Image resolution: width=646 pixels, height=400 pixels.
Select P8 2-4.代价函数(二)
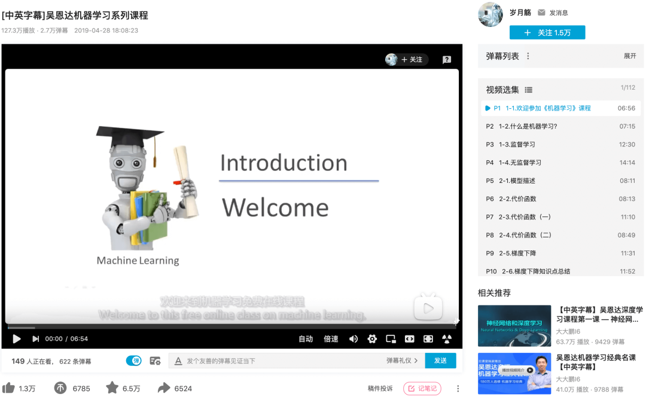pos(560,235)
